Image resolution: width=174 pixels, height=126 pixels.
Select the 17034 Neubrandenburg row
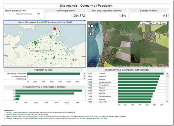click(126, 97)
